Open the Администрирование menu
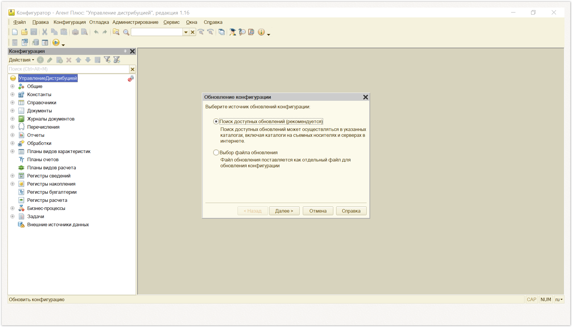 (135, 22)
